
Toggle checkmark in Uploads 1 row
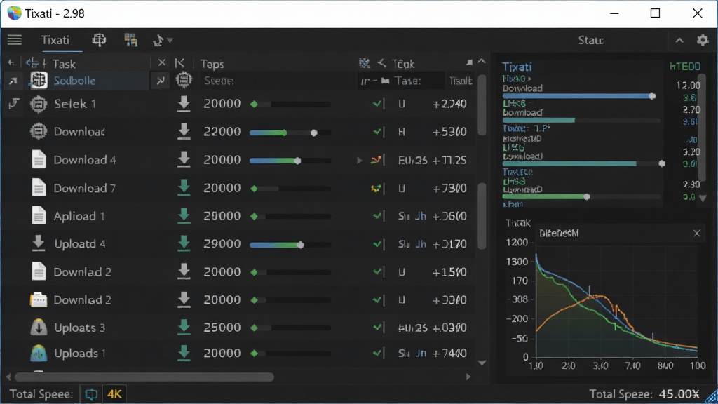point(378,353)
